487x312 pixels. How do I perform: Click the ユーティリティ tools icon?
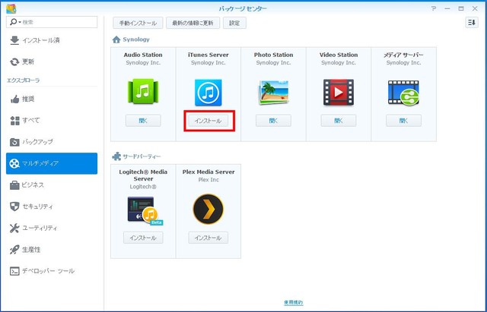tap(14, 228)
